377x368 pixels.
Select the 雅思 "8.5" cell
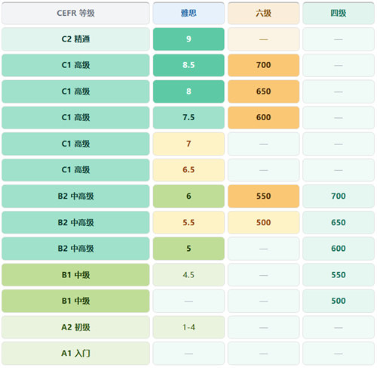[x=188, y=65]
